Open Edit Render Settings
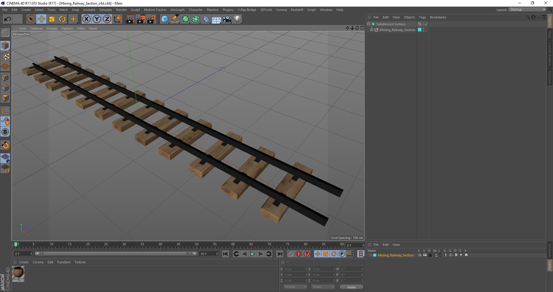553x292 pixels. point(151,19)
